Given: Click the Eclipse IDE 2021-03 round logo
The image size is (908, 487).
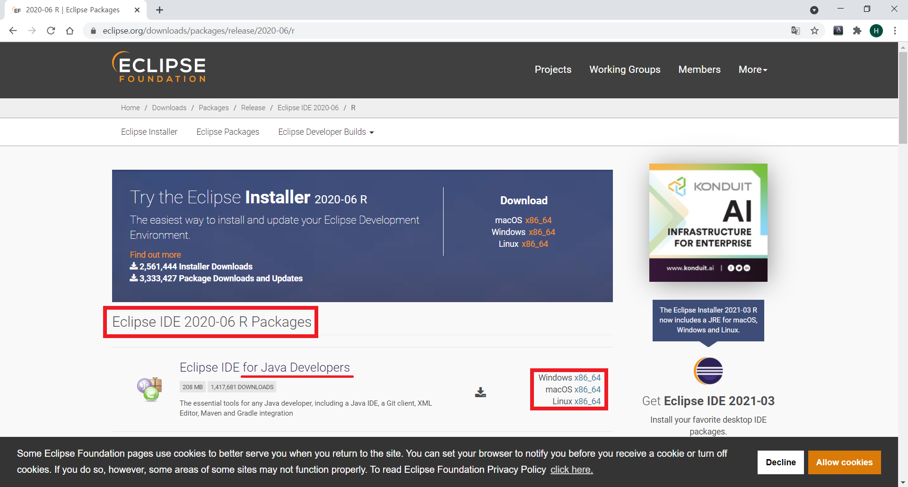Looking at the screenshot, I should point(708,371).
